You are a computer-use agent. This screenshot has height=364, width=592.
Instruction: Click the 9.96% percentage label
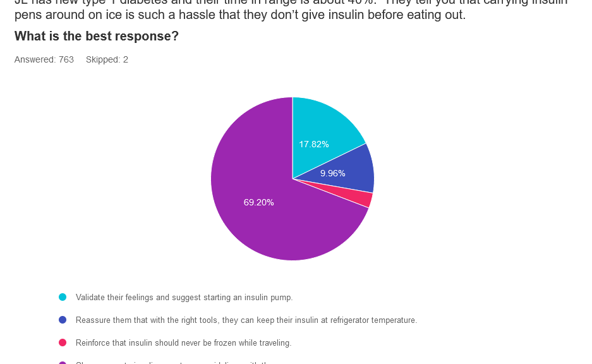tap(332, 173)
